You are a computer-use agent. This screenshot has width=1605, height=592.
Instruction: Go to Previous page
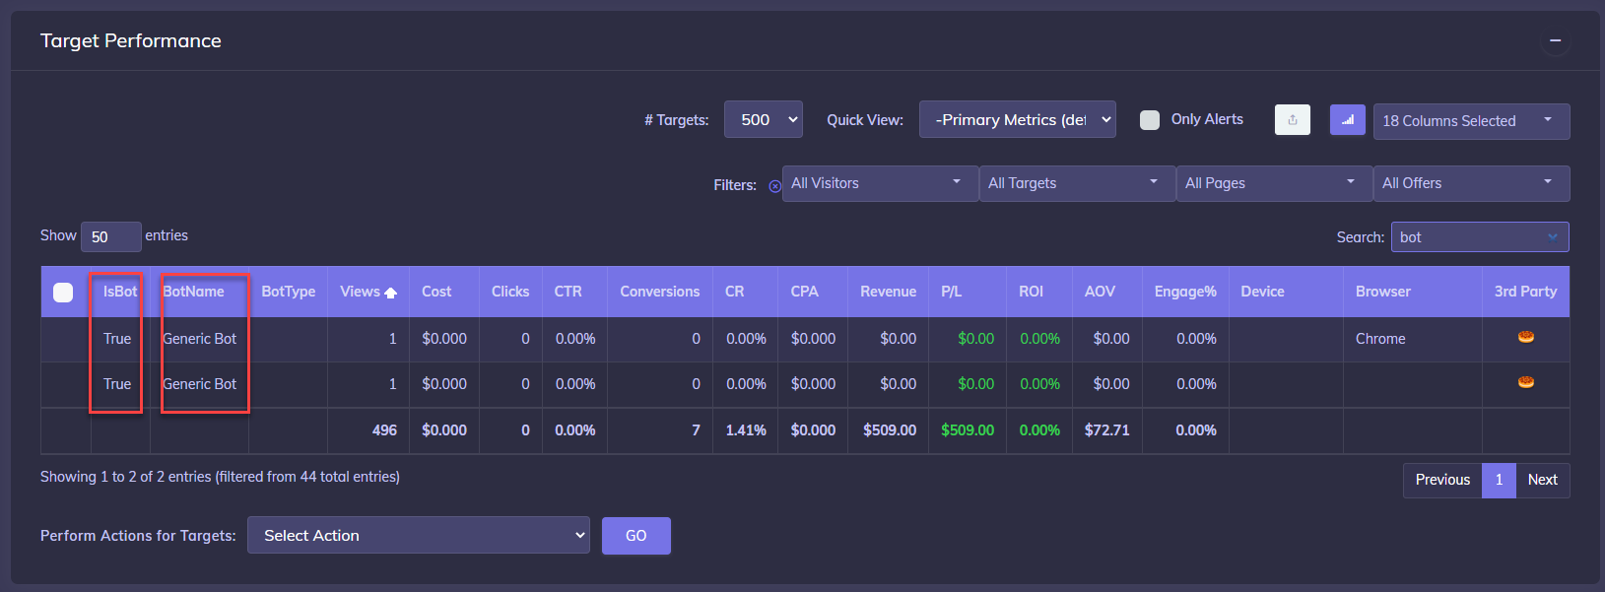tap(1442, 480)
